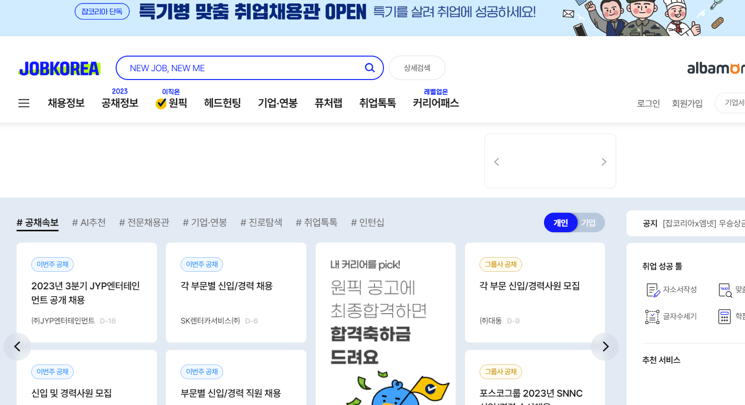
Task: Select the # AI추천 tab
Action: coord(89,223)
